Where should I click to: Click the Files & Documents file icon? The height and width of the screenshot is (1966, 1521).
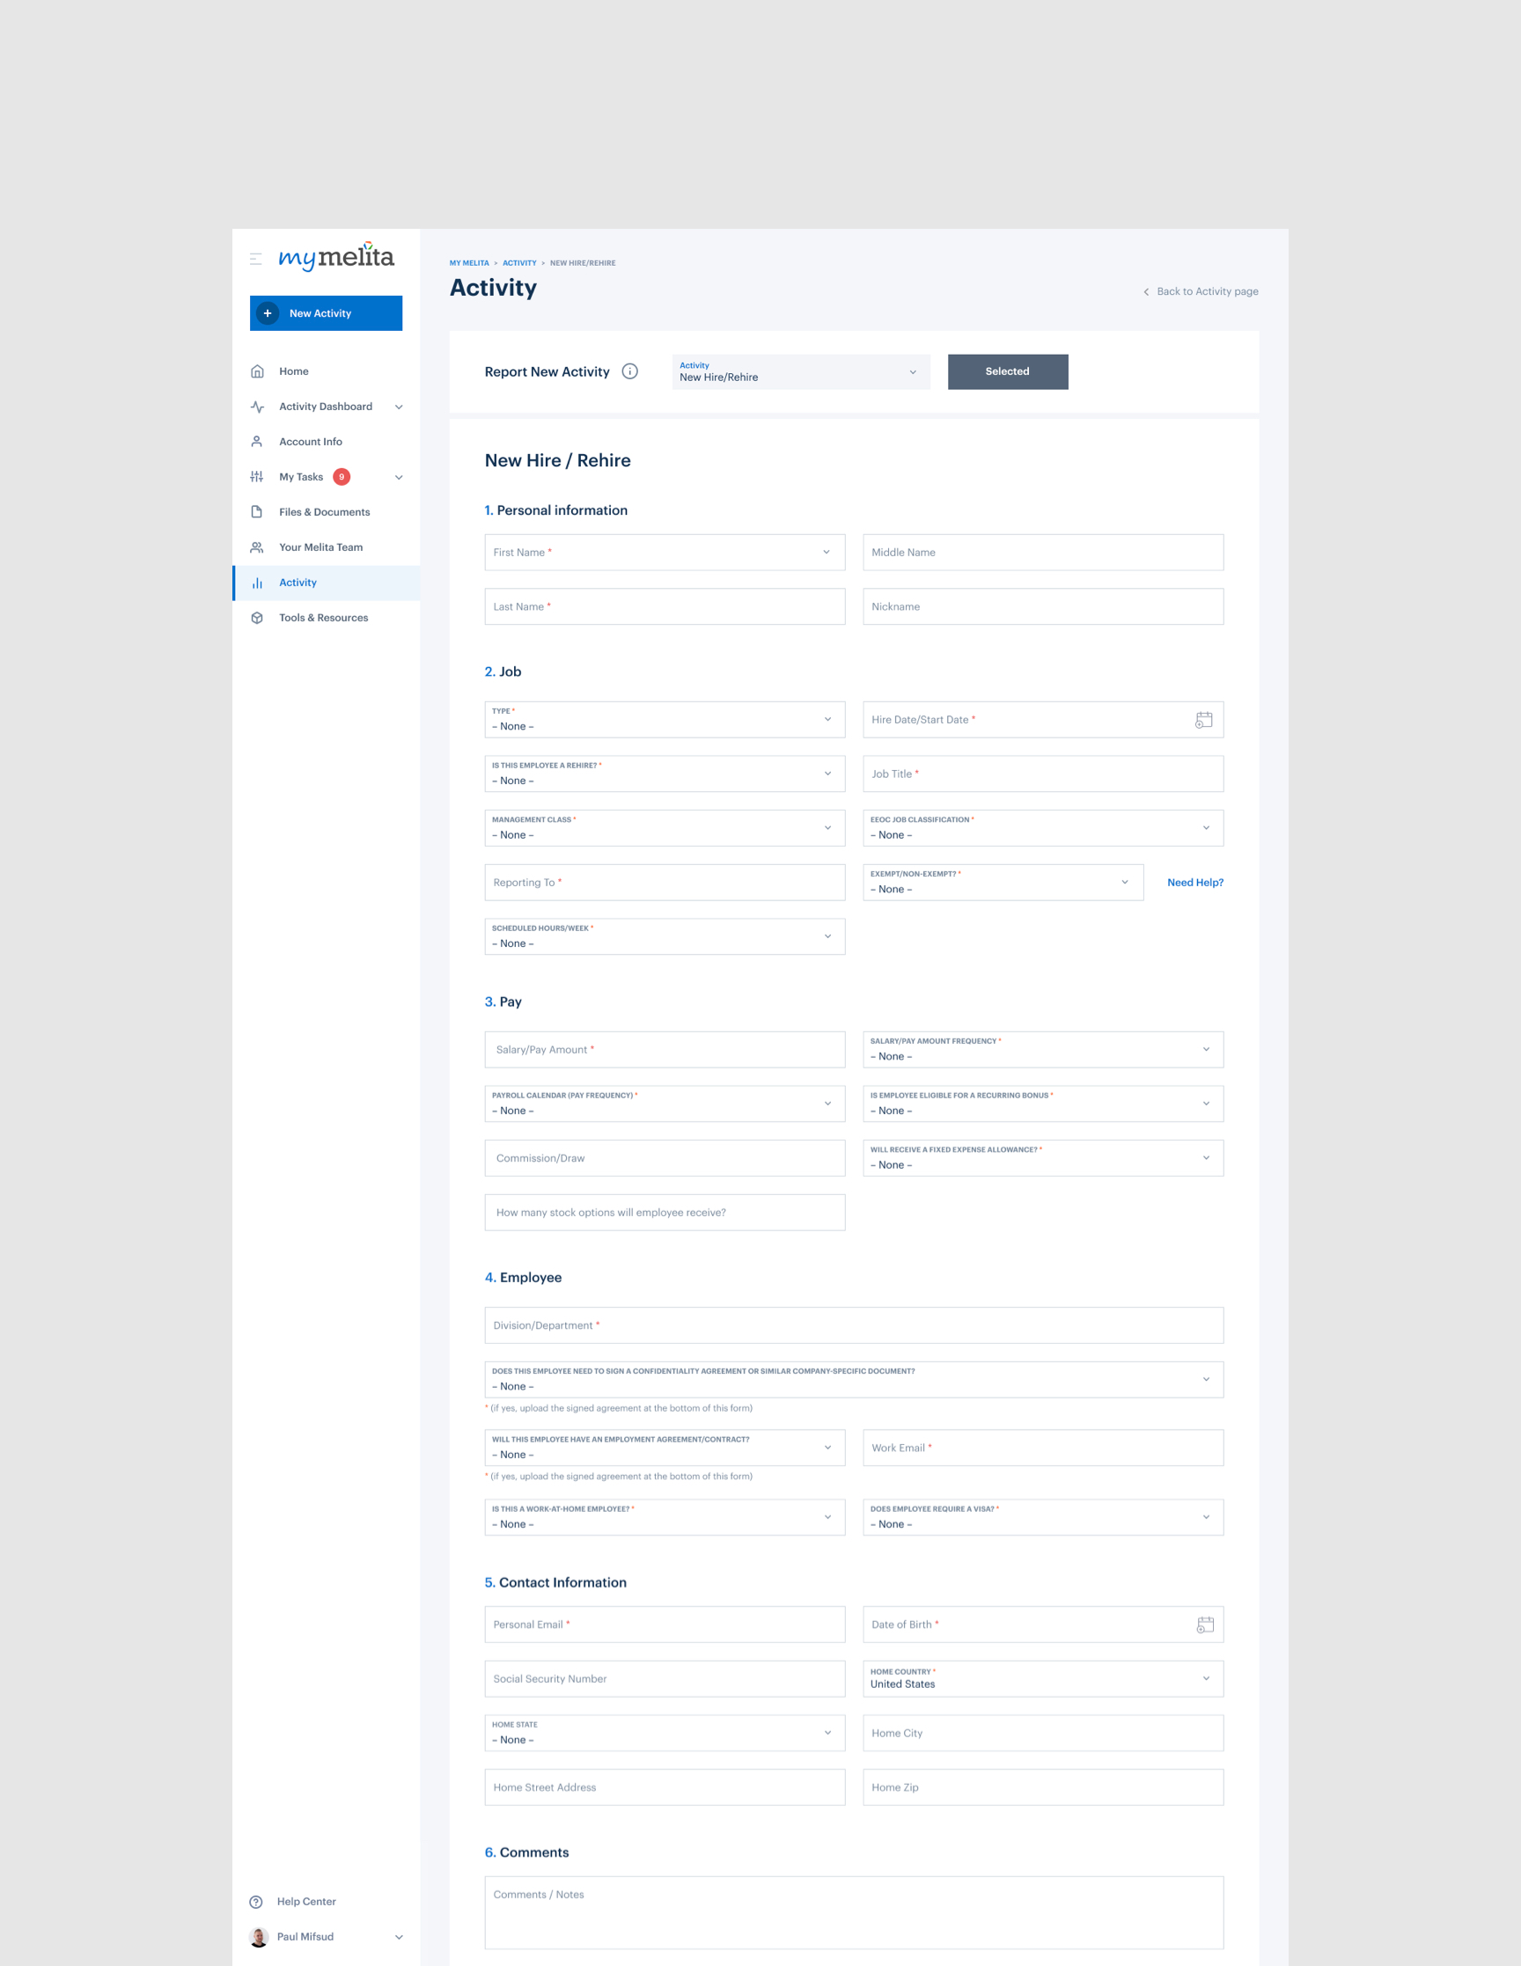[x=257, y=512]
